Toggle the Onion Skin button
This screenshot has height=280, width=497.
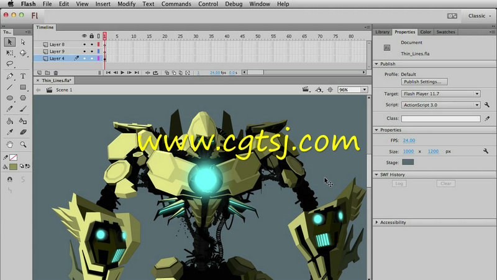[x=166, y=73]
